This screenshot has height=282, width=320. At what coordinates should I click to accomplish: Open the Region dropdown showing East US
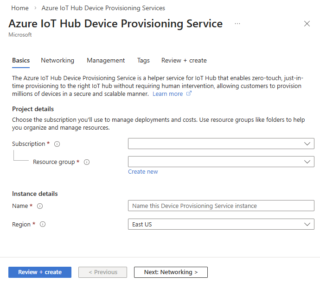pos(221,224)
